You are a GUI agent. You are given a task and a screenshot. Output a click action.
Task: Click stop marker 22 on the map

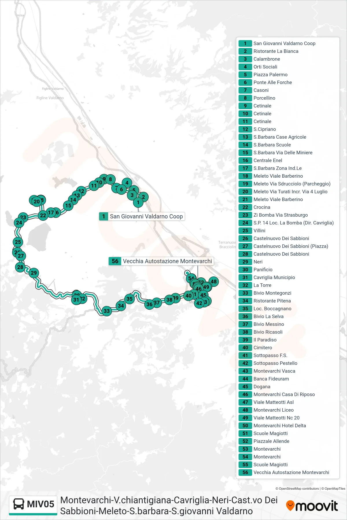[x=43, y=215]
